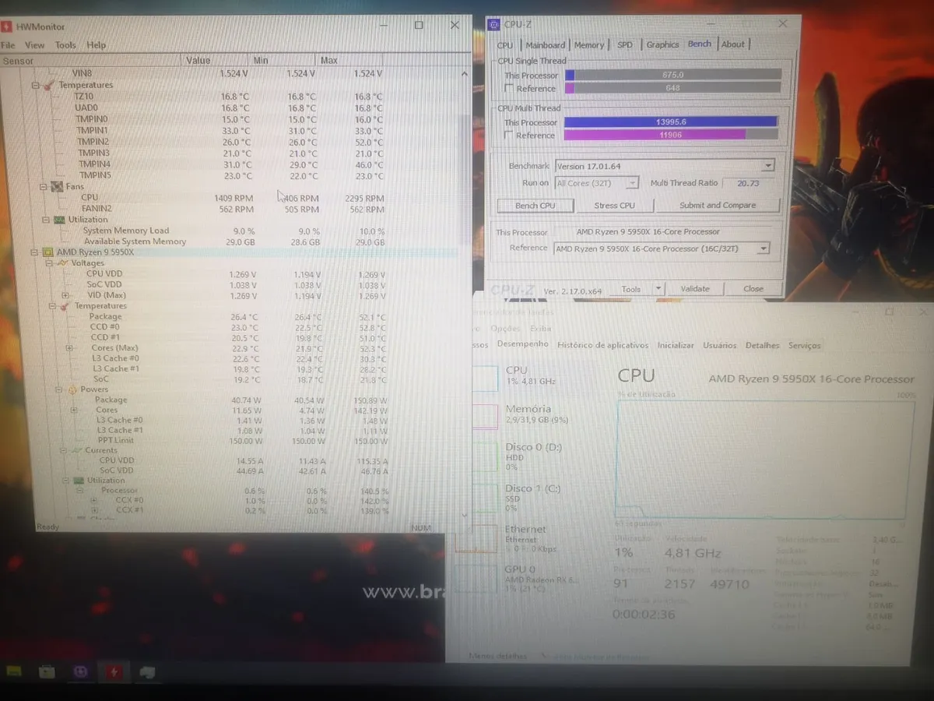The width and height of the screenshot is (934, 701).
Task: Click the HWMonitor logo icon in the title bar
Action: pyautogui.click(x=8, y=26)
